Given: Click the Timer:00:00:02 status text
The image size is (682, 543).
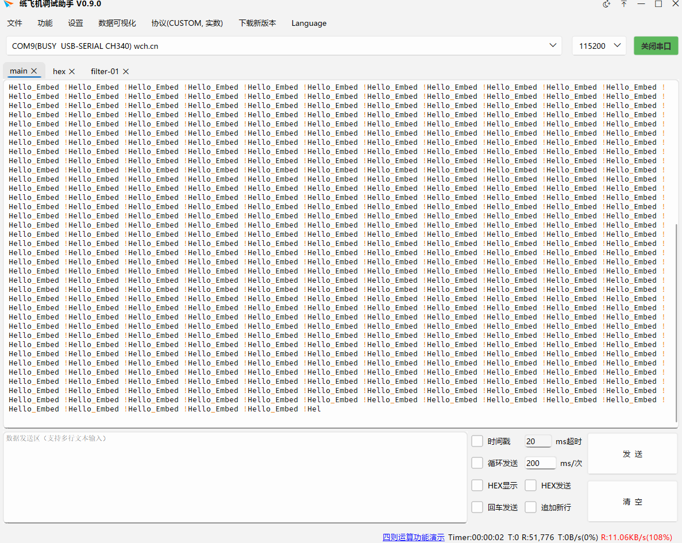Looking at the screenshot, I should tap(476, 537).
